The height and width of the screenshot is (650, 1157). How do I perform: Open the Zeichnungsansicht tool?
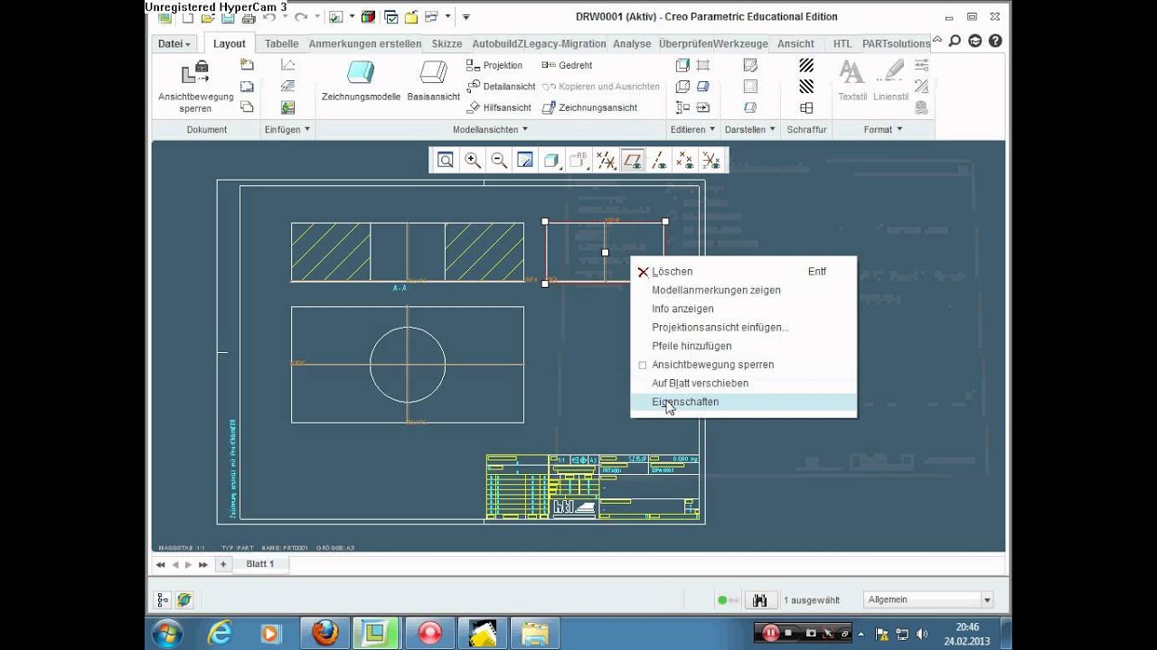[589, 107]
